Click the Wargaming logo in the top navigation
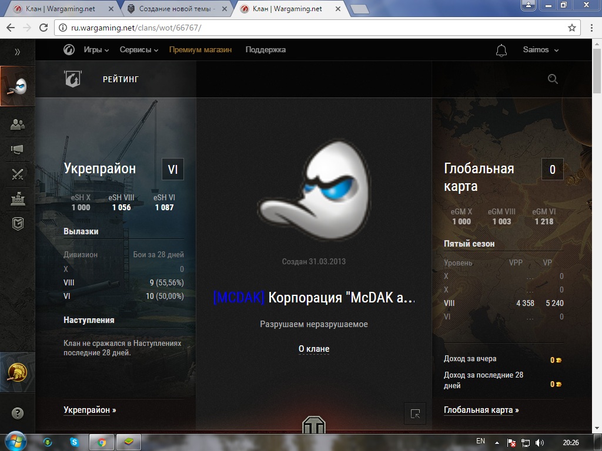The height and width of the screenshot is (451, 602). [69, 49]
